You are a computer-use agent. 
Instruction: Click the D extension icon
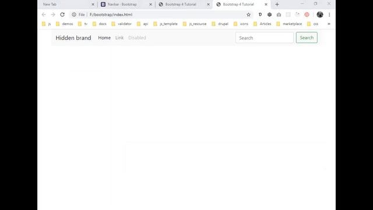260,15
